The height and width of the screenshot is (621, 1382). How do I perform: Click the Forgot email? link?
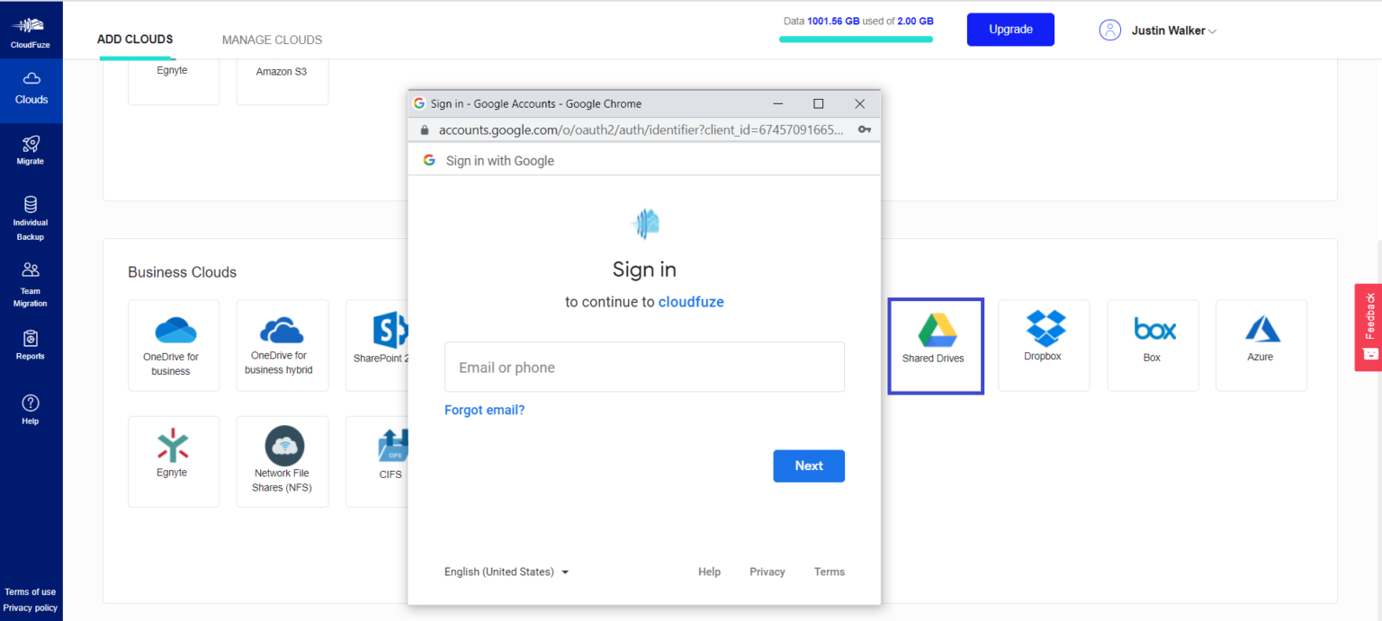pos(484,410)
